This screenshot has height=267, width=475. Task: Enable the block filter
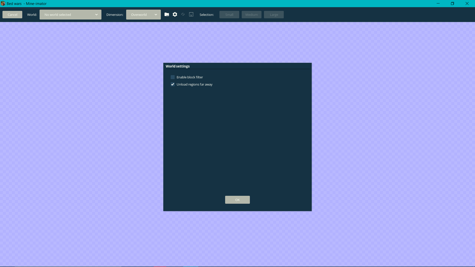[x=173, y=77]
